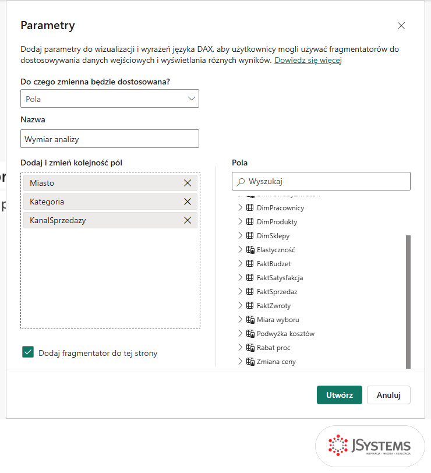Select DimProdukty label in Pola tree
The width and height of the screenshot is (431, 473).
coord(277,222)
